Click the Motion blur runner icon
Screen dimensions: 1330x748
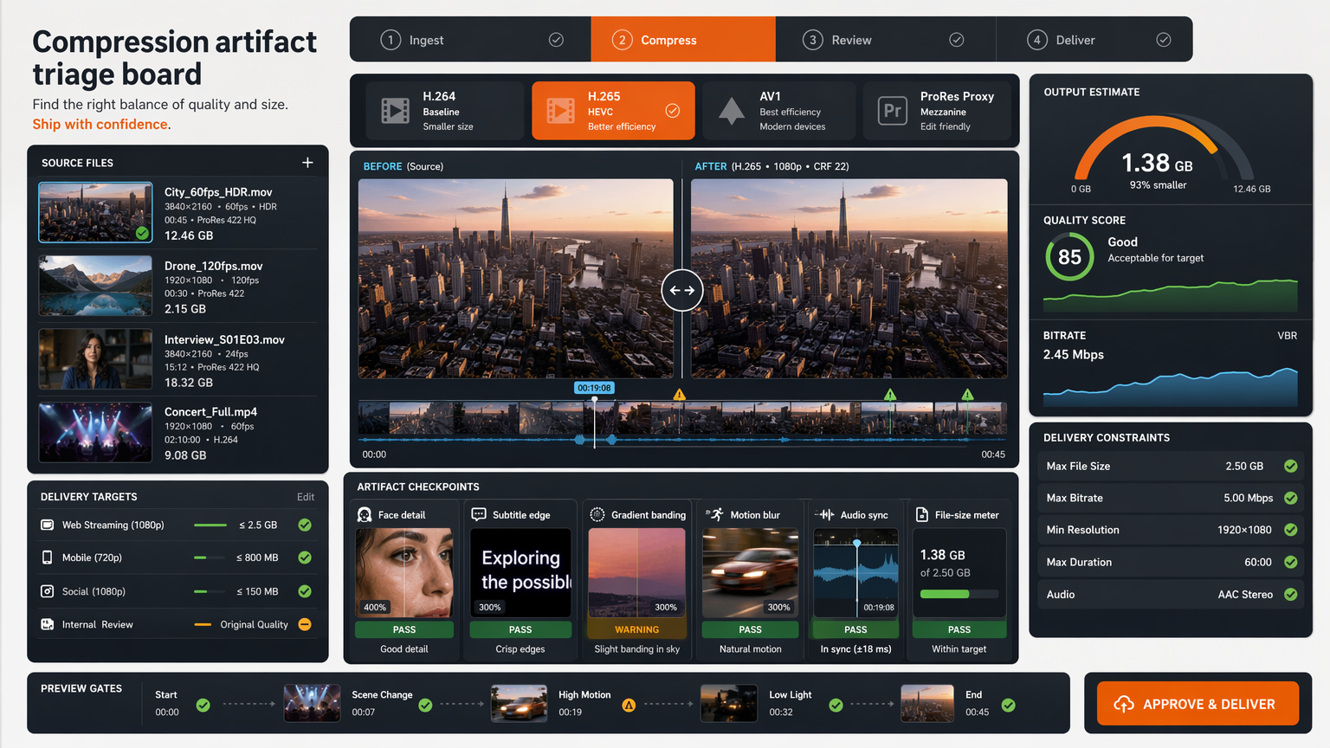[714, 514]
